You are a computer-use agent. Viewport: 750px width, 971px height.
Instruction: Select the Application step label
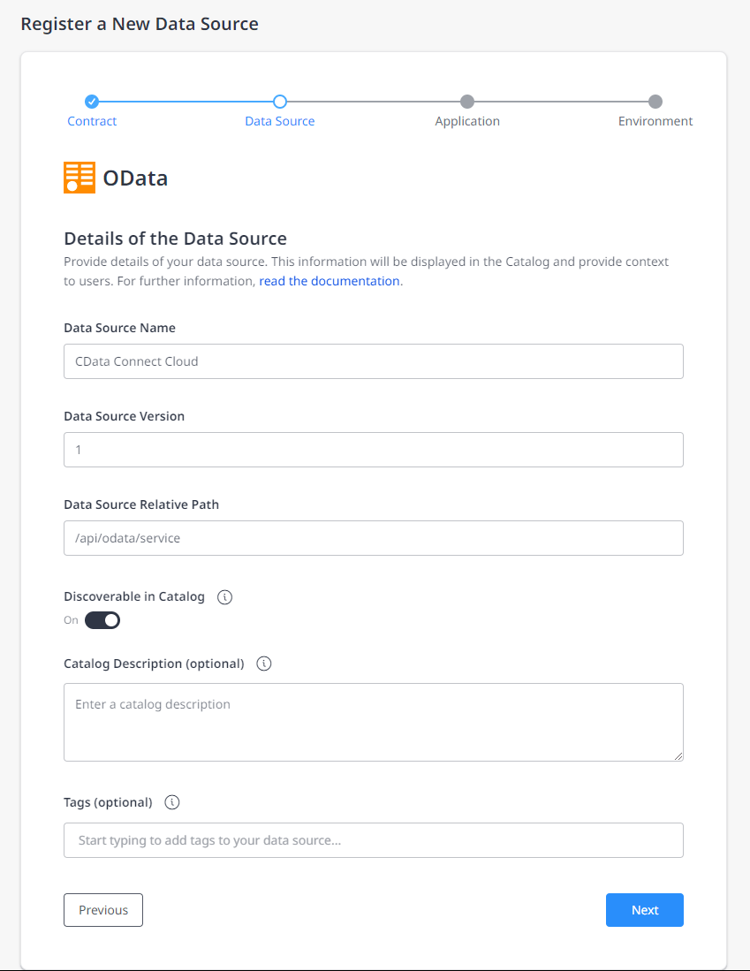click(x=467, y=122)
